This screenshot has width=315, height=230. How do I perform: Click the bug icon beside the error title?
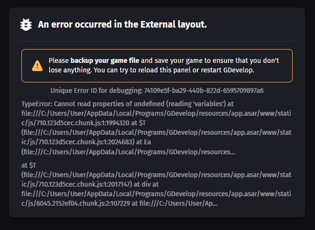coord(26,25)
